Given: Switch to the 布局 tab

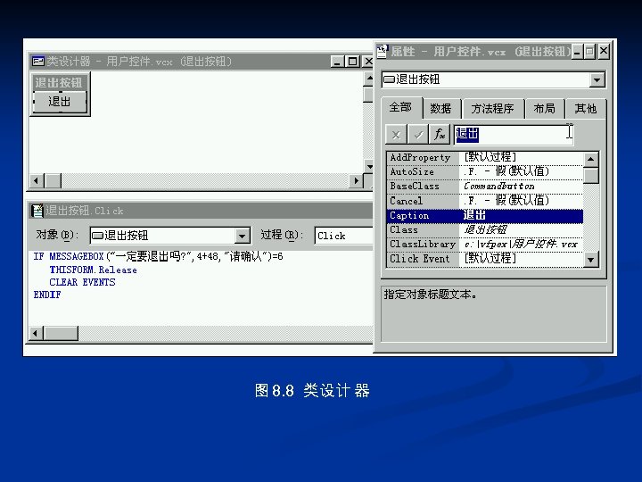Looking at the screenshot, I should (x=544, y=109).
